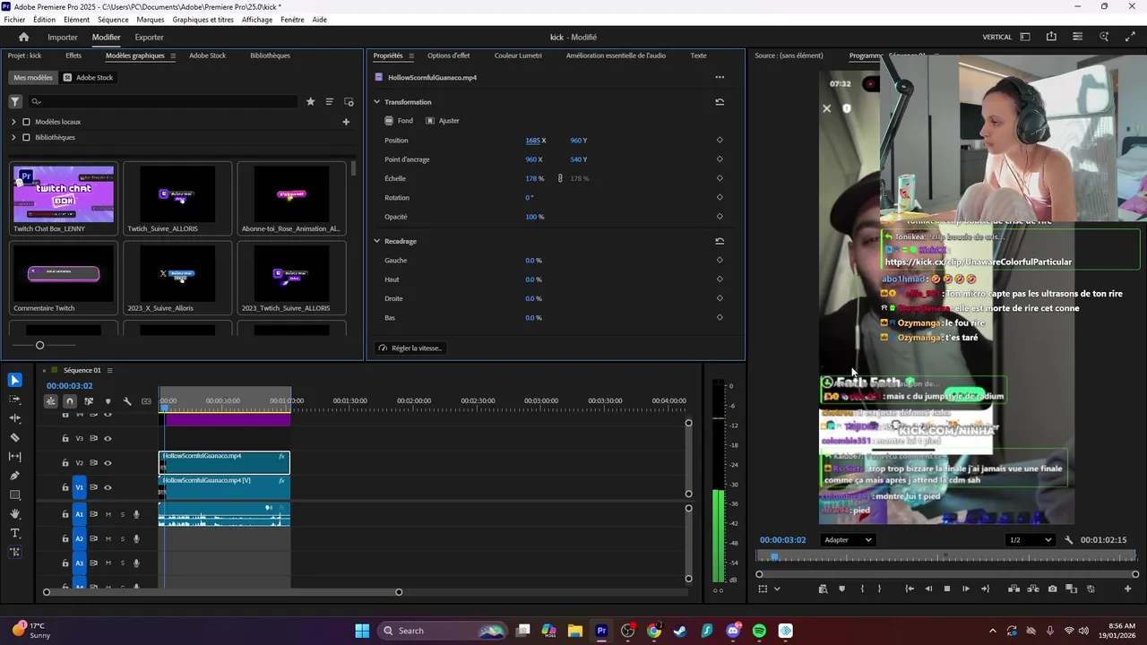Toggle snapping magnet in timeline
The image size is (1147, 645).
(70, 401)
